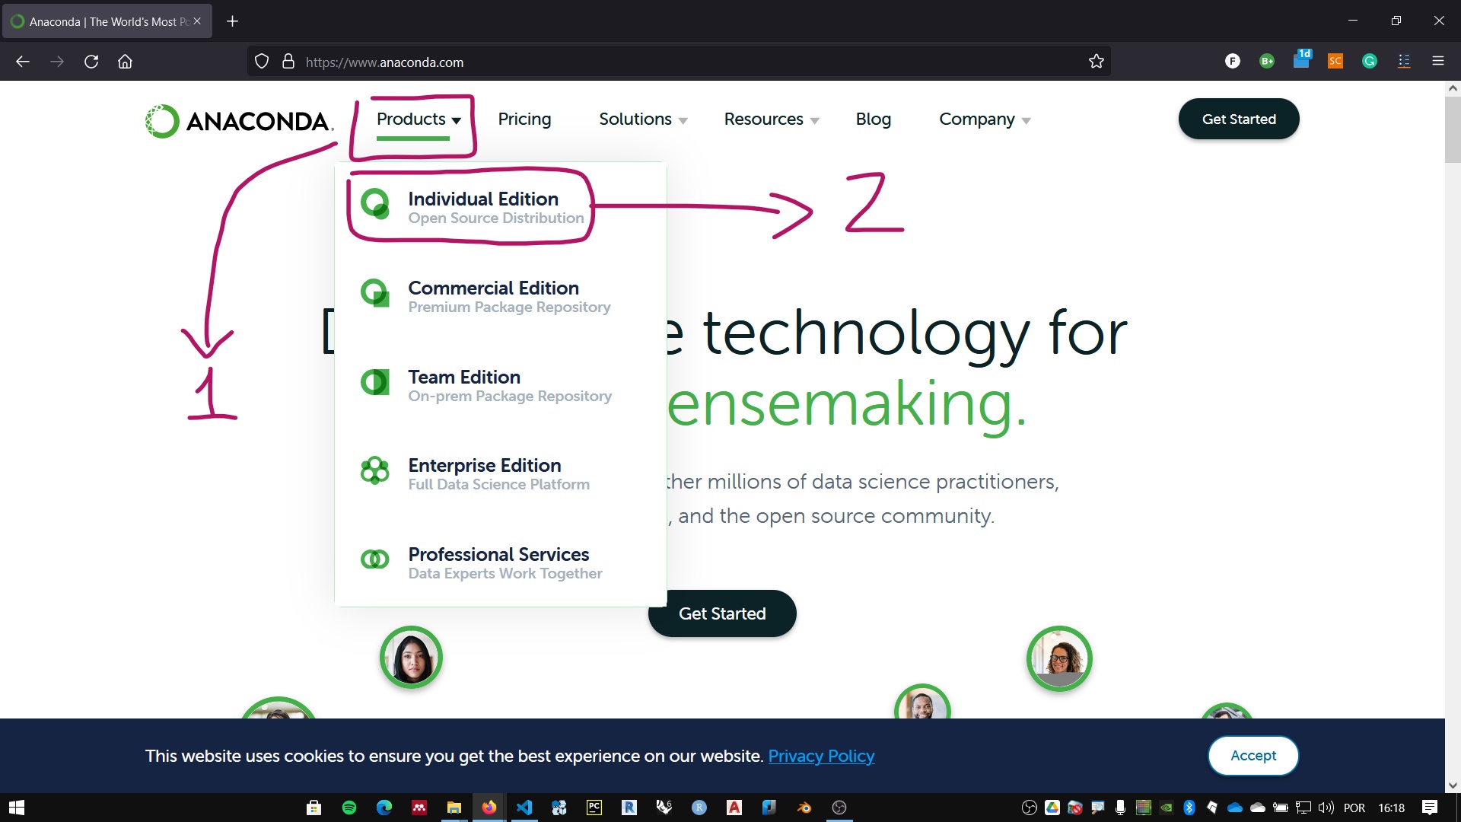Click Bluetooth icon in system tray
1461x822 pixels.
[x=1189, y=808]
